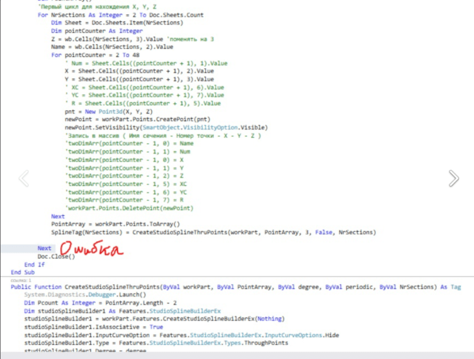Click 'For pointCounter = 2 To 48' line

click(95, 55)
